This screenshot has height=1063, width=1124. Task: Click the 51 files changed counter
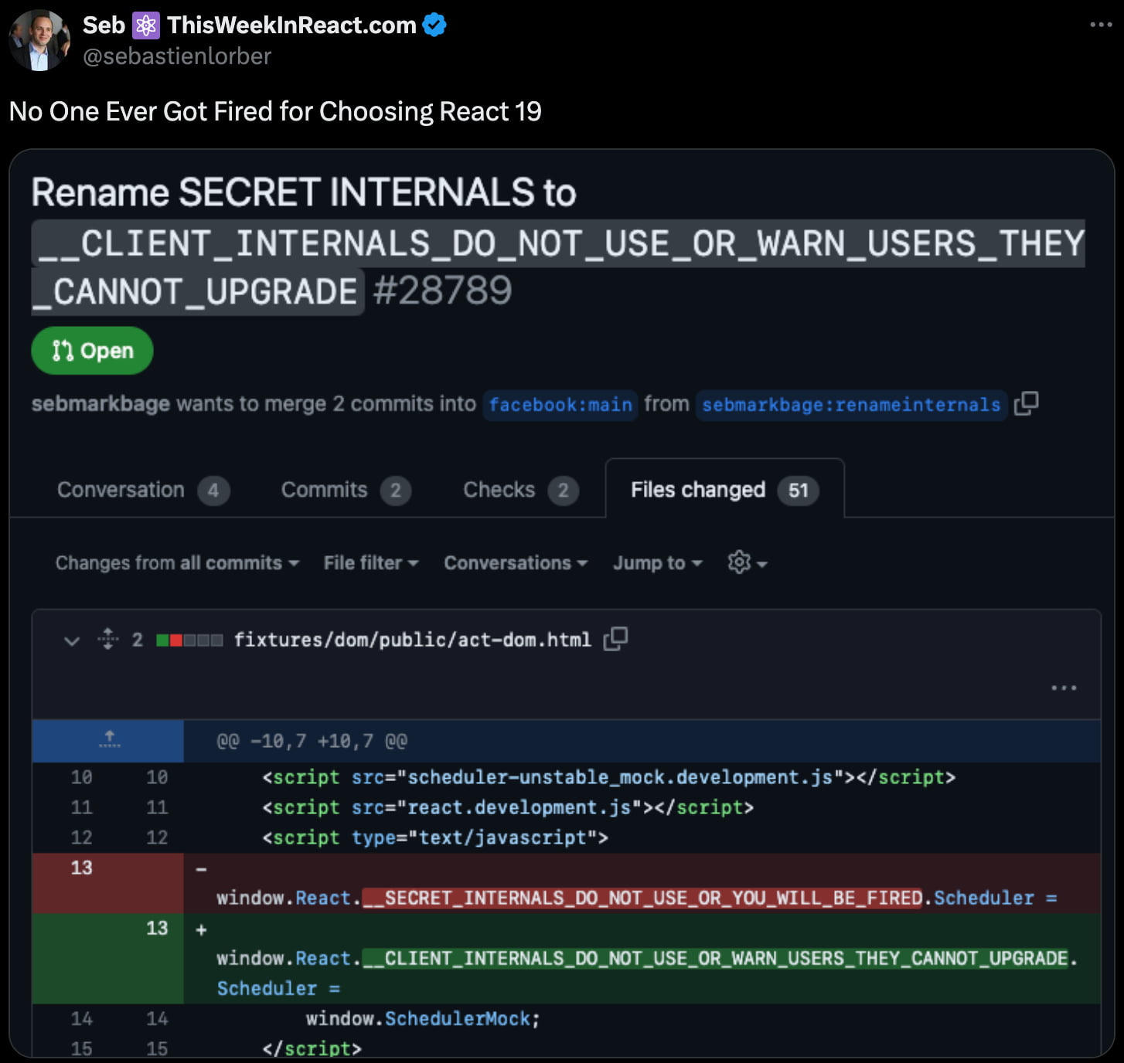tap(798, 490)
